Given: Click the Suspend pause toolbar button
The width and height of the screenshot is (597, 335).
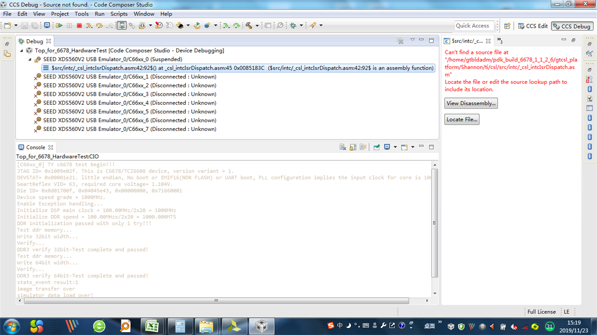Looking at the screenshot, I should tap(69, 25).
